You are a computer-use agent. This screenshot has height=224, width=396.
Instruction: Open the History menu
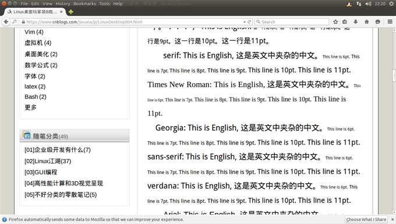(63, 3)
